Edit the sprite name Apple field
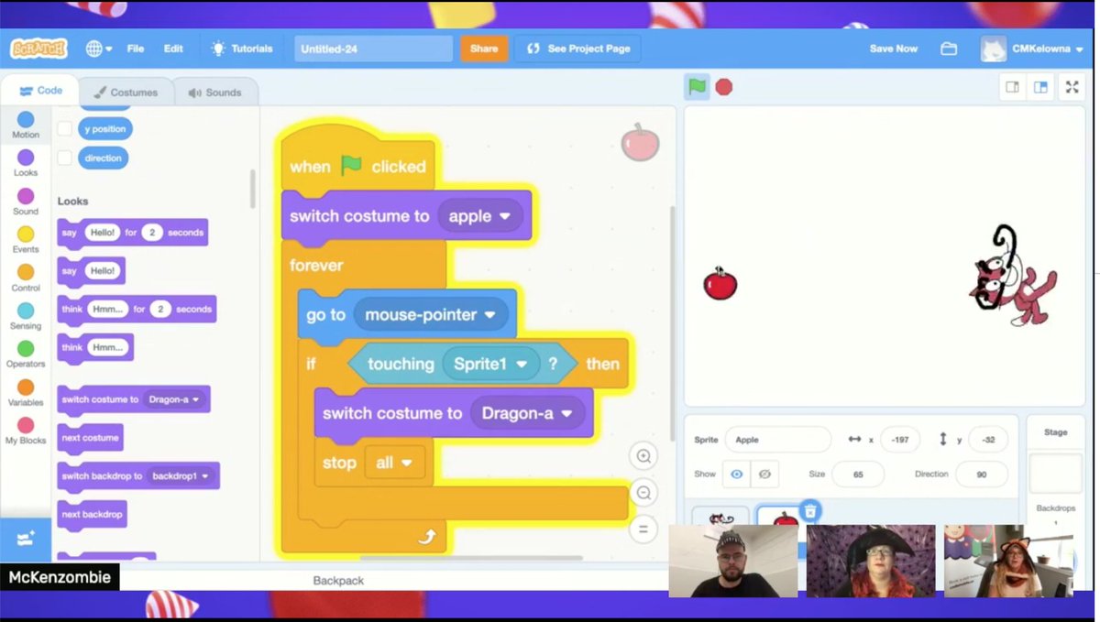Image resolution: width=1100 pixels, height=622 pixels. [x=778, y=440]
